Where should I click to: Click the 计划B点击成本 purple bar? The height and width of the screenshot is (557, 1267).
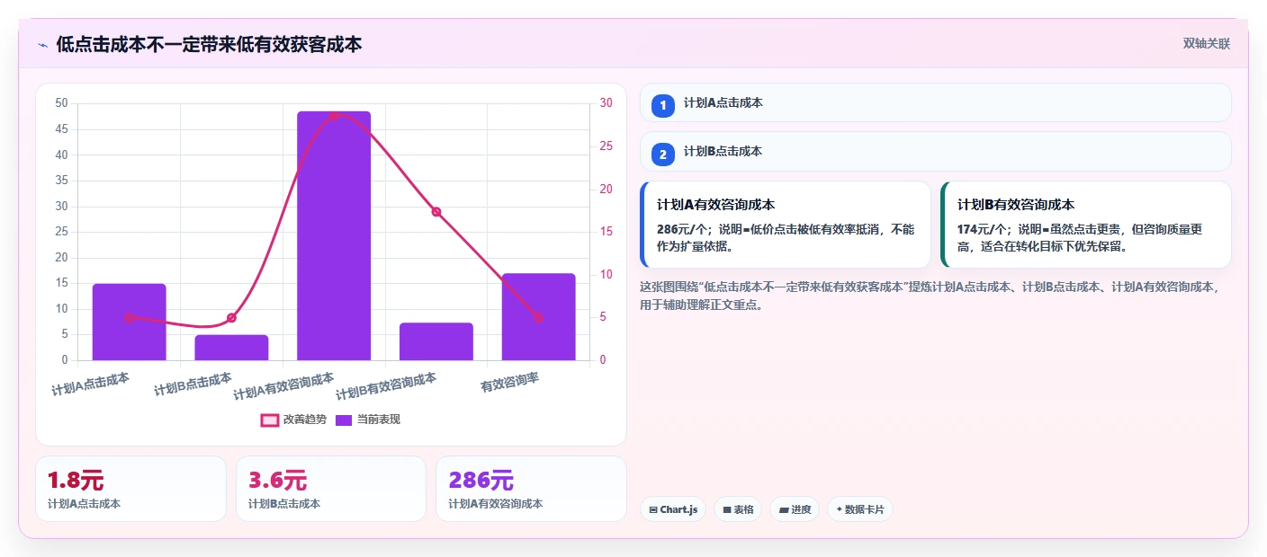pyautogui.click(x=231, y=348)
